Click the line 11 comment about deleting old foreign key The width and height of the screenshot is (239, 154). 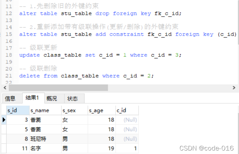pos(59,6)
